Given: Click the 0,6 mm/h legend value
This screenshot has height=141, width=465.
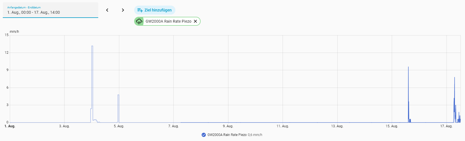Looking at the screenshot, I should coord(255,135).
